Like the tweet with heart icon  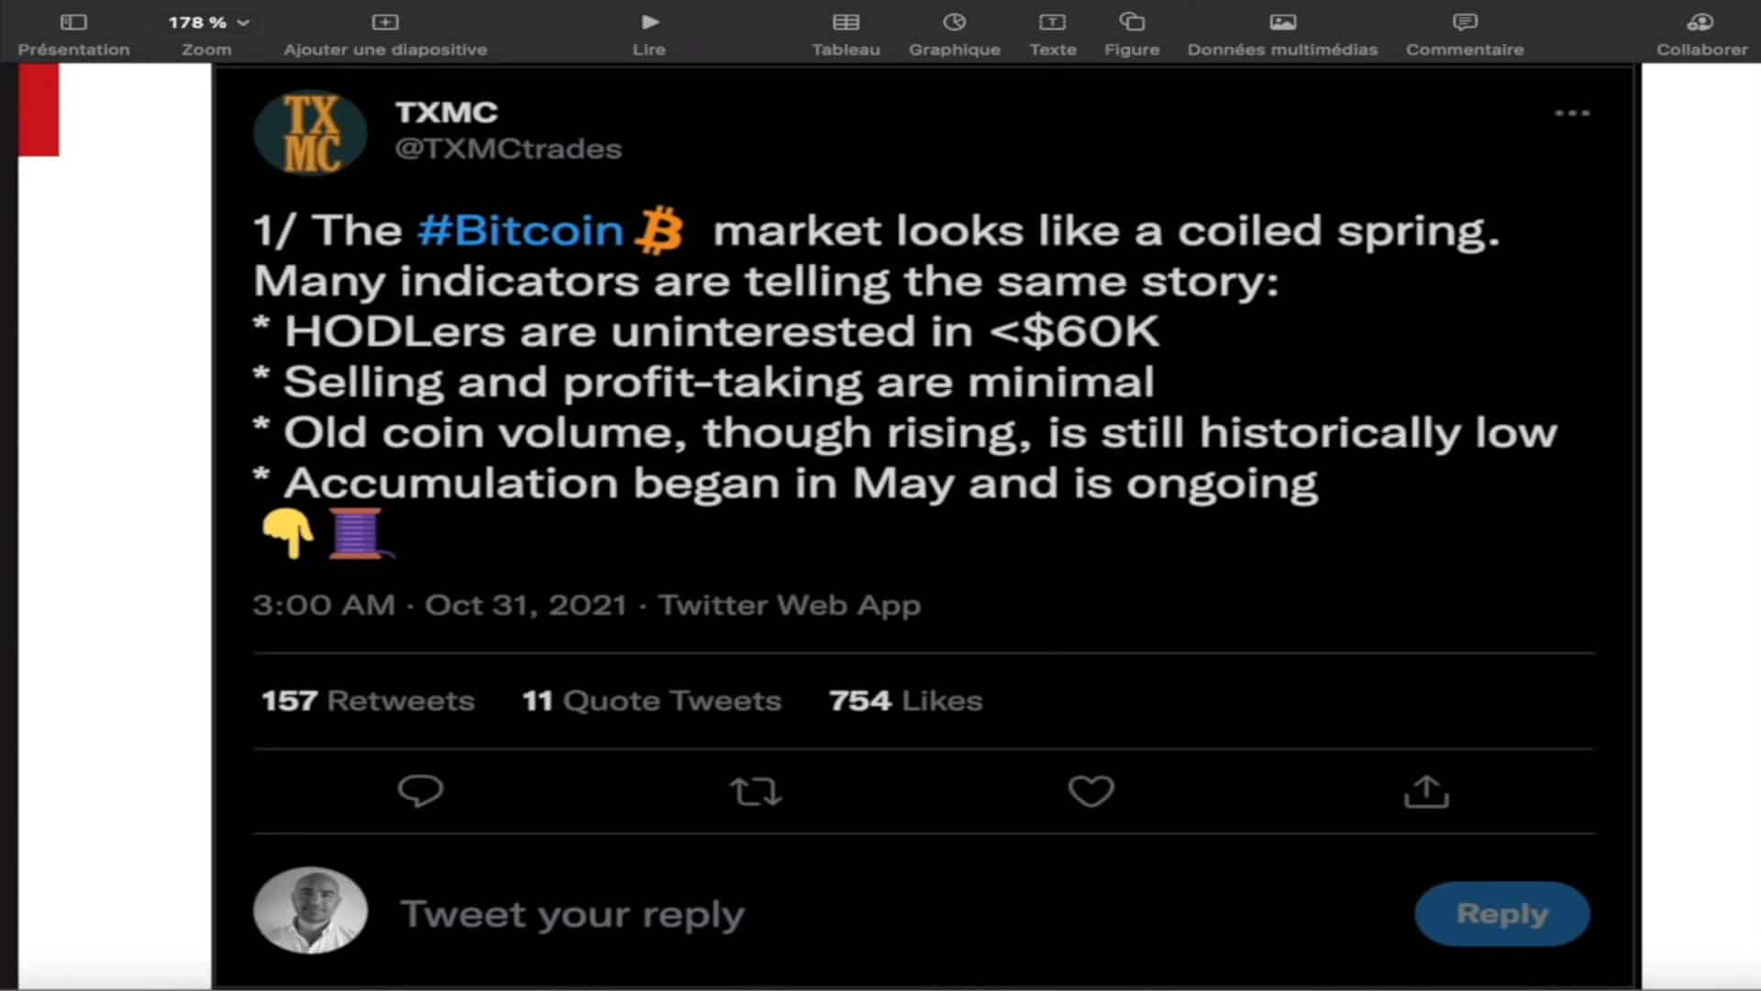(1091, 791)
